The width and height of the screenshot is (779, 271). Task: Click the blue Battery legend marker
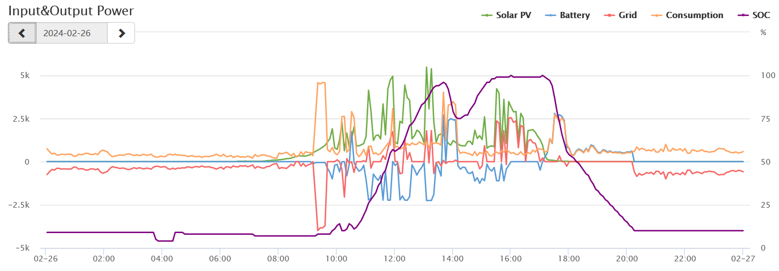pyautogui.click(x=551, y=15)
